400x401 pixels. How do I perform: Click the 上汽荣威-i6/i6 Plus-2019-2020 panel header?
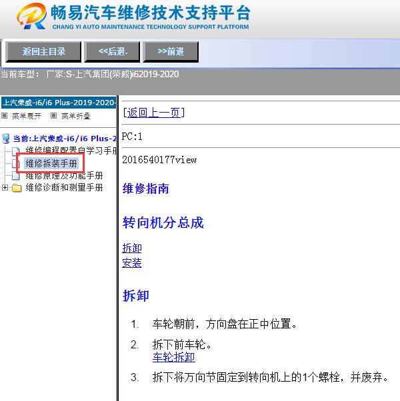[59, 103]
